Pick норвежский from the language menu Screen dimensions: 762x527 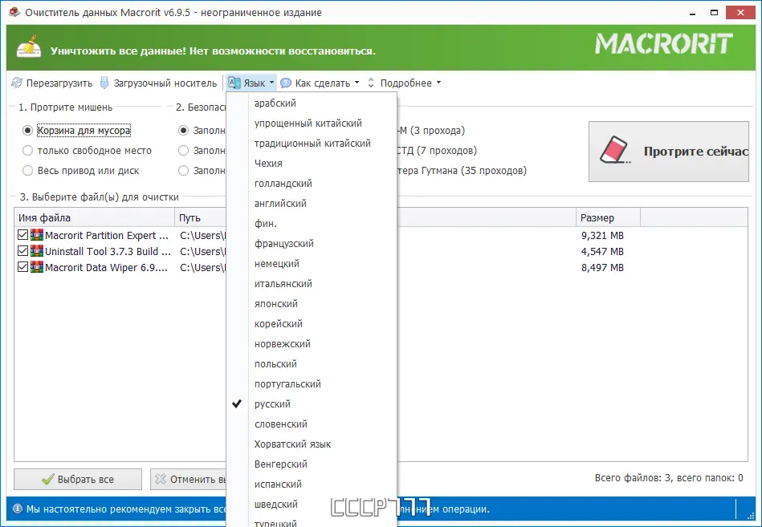pyautogui.click(x=312, y=343)
